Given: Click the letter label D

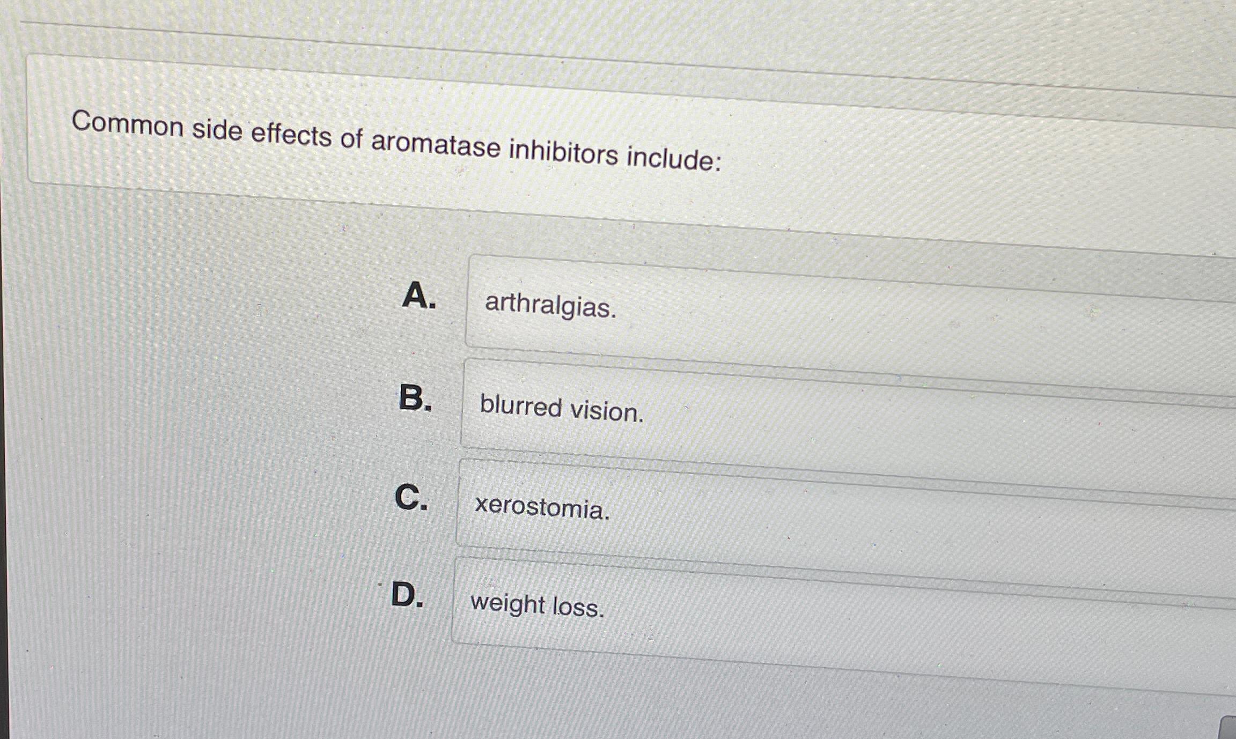Looking at the screenshot, I should pos(408,595).
